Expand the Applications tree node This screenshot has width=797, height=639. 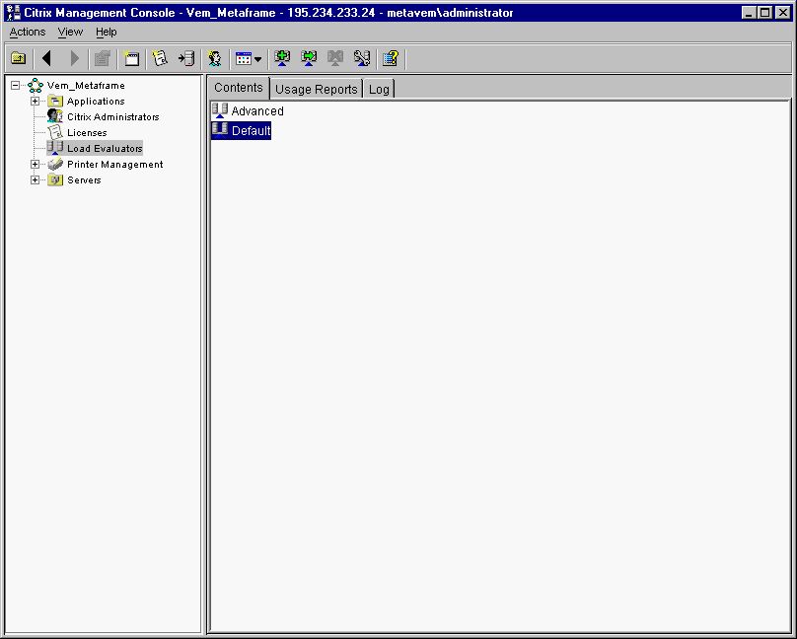tap(35, 102)
